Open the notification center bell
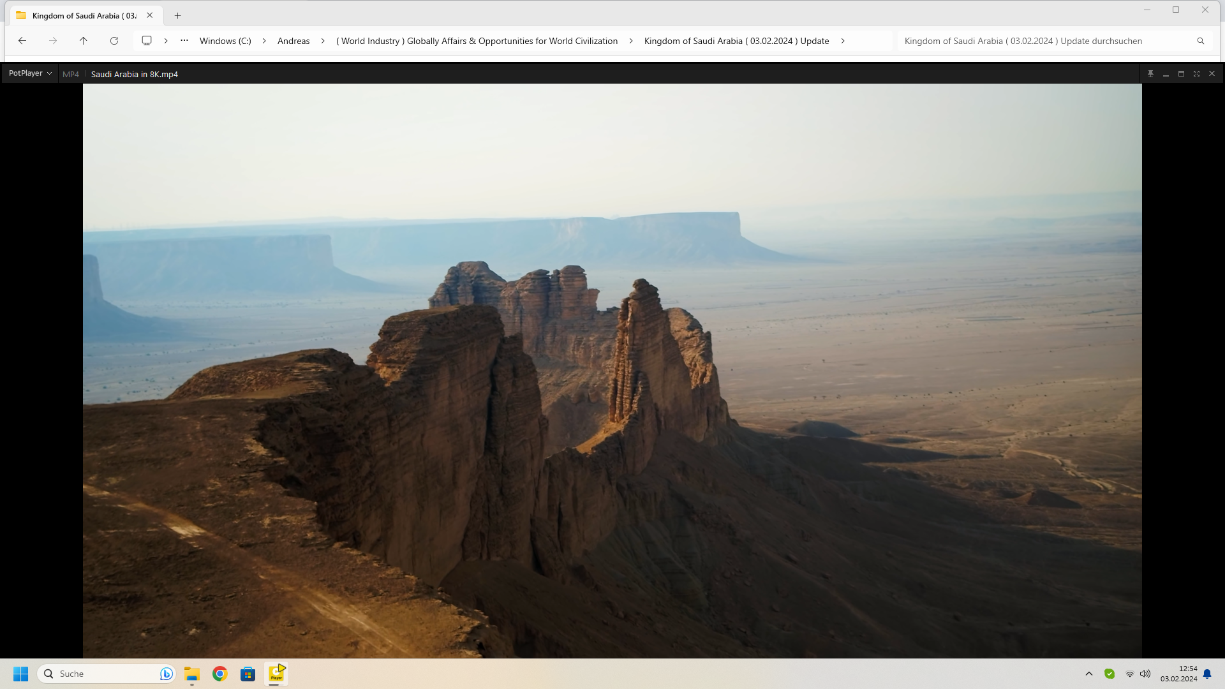This screenshot has height=689, width=1225. pos(1207,674)
